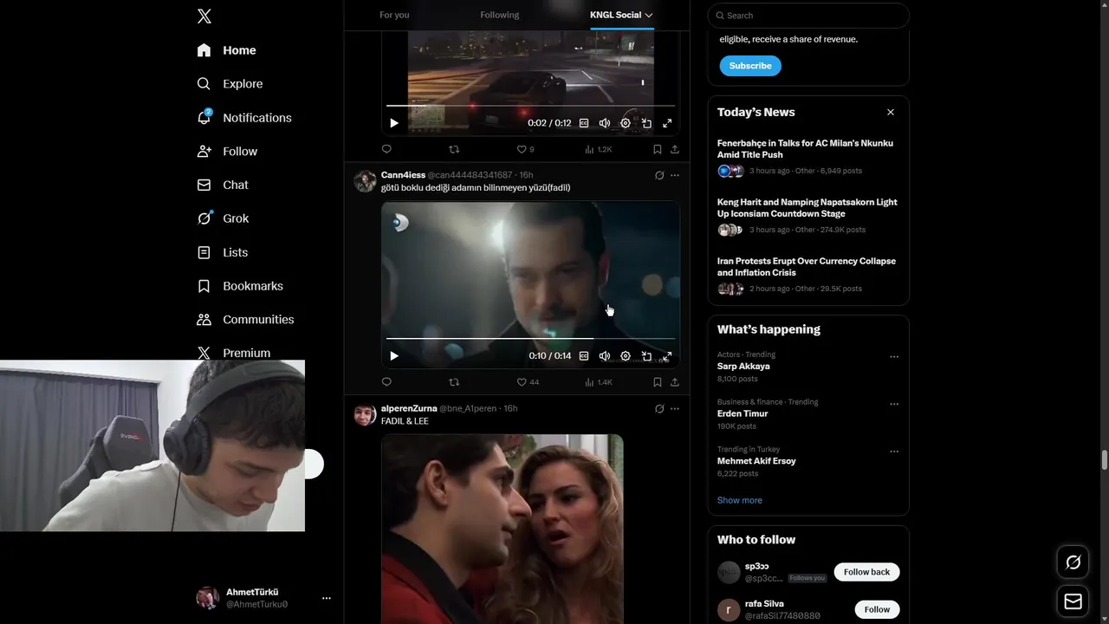Click the Search input field

(808, 16)
